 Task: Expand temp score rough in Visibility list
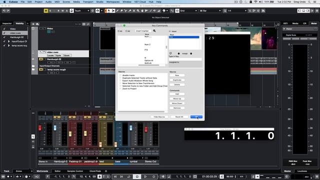pyautogui.click(x=9, y=45)
